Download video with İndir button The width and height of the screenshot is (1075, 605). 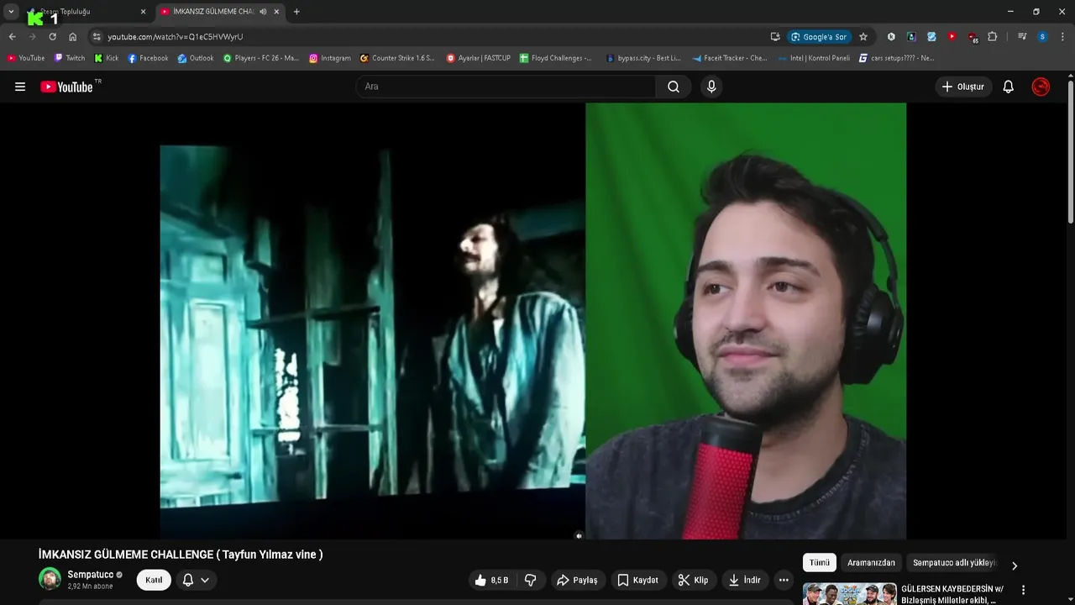coord(745,580)
